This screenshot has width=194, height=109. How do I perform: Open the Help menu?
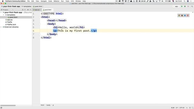point(84,1)
